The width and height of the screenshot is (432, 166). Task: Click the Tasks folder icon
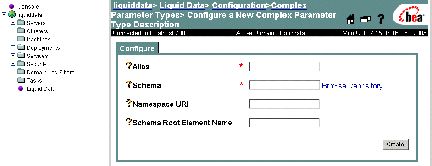click(x=21, y=80)
